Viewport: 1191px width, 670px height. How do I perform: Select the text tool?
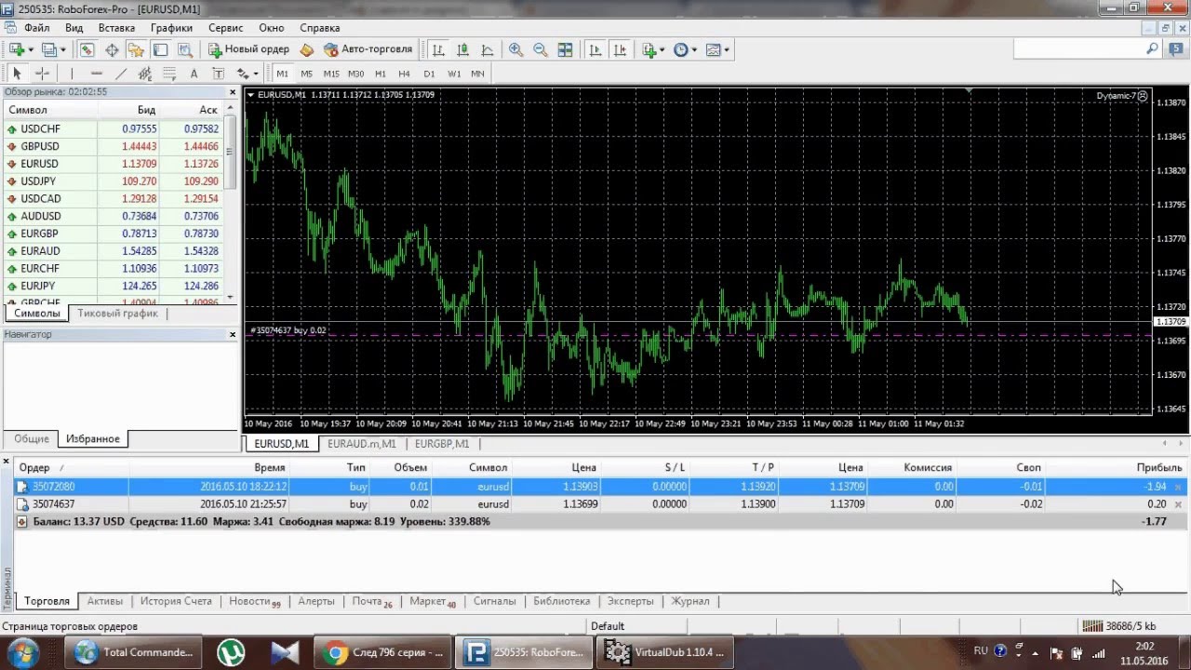point(194,74)
